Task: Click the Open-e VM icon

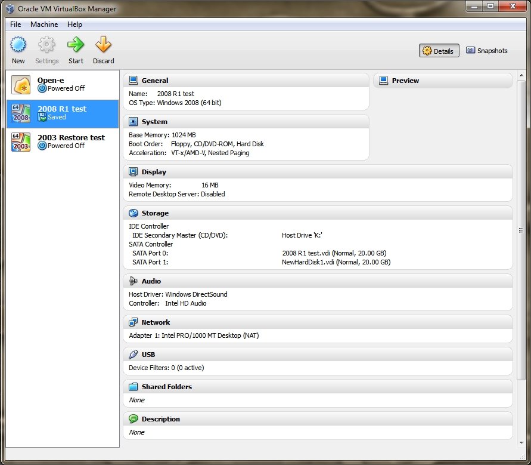Action: [21, 84]
